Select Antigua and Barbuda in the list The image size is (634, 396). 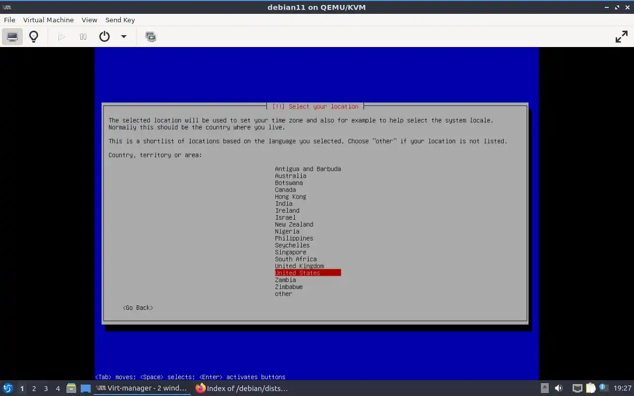(x=308, y=169)
